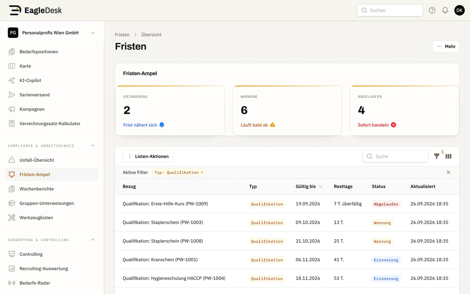Remove the Typ: Qualifikation filter chip
Image resolution: width=470 pixels, height=294 pixels.
coord(202,173)
